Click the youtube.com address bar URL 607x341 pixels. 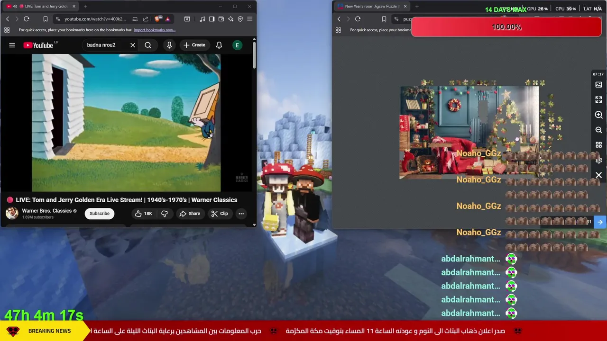(95, 19)
